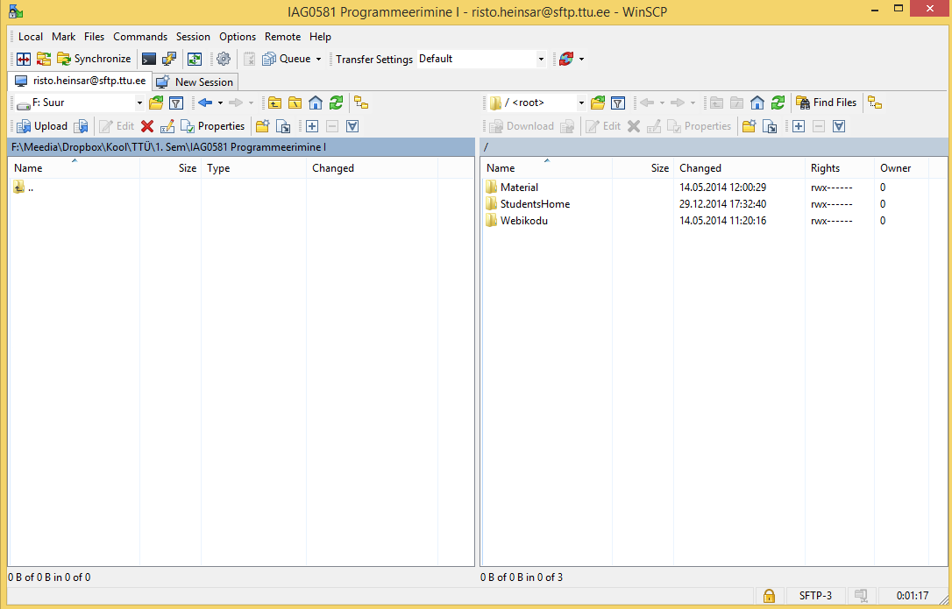
Task: Expand the dropdown arrow beside the globe icon
Action: click(582, 59)
